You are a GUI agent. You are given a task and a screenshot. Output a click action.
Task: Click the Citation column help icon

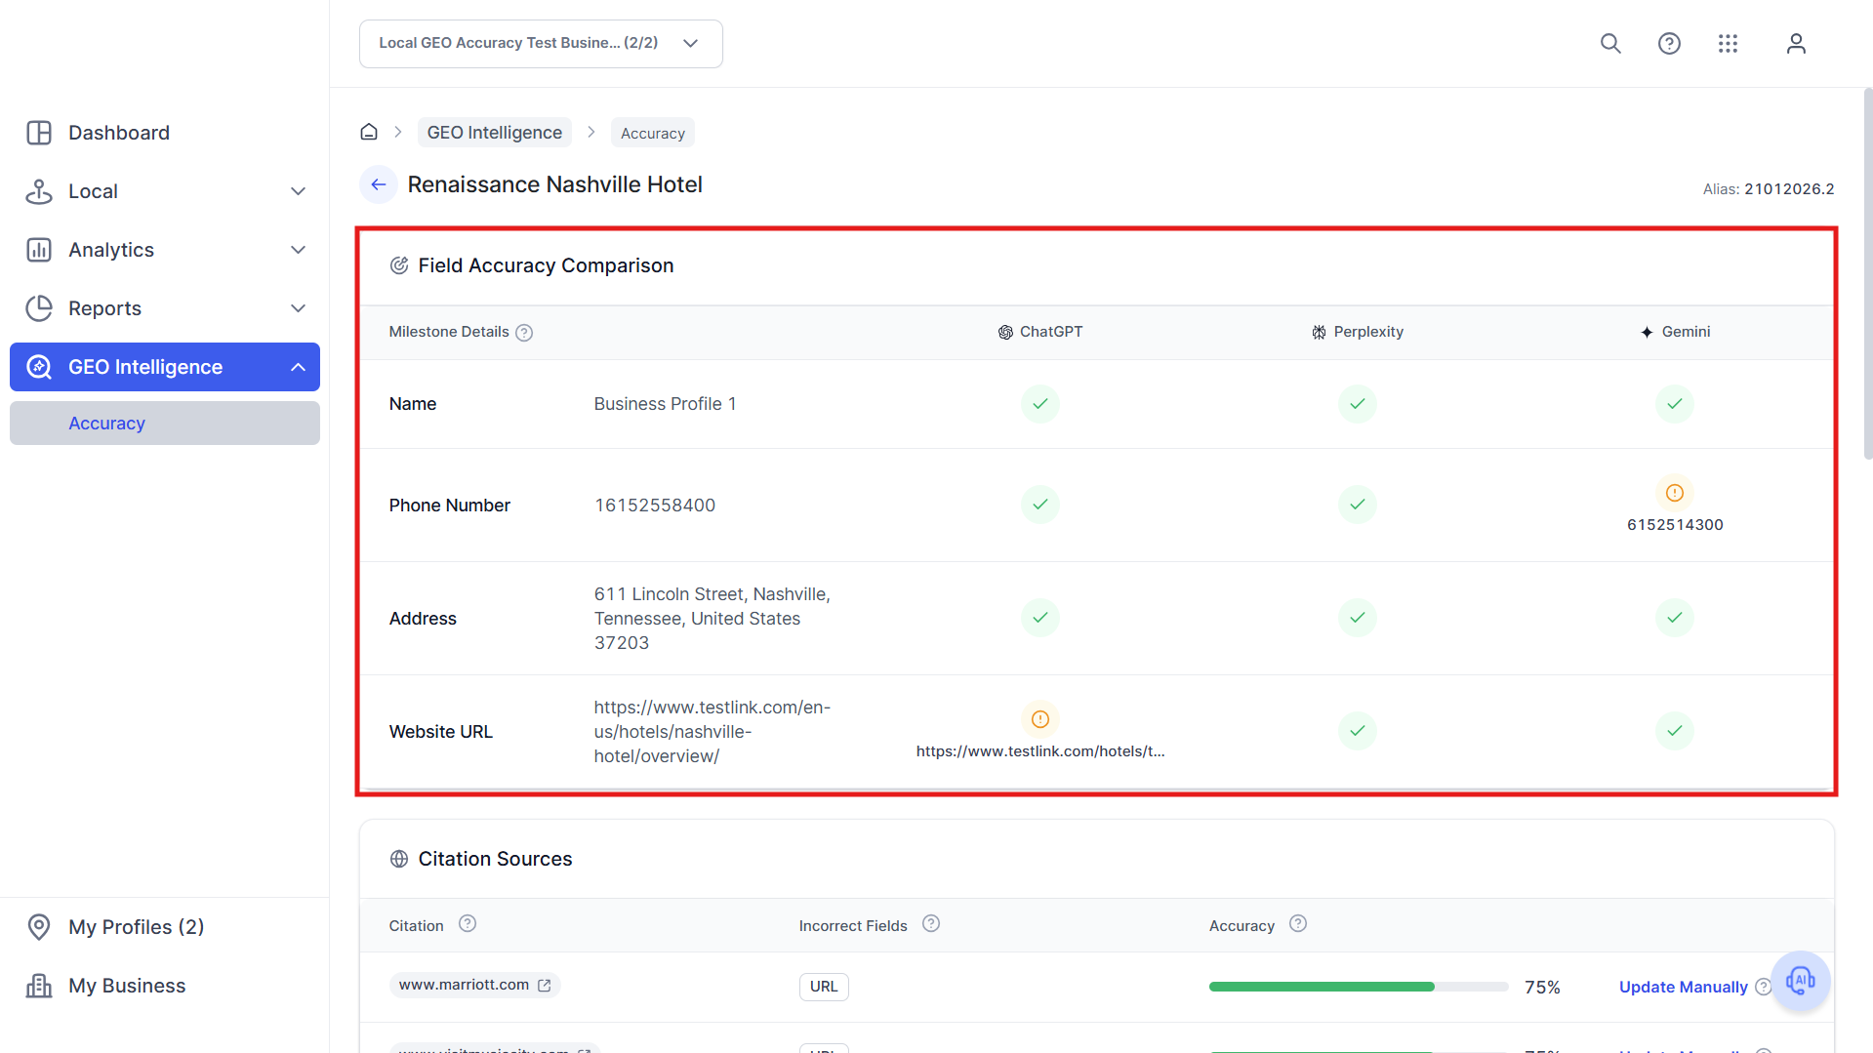coord(468,924)
